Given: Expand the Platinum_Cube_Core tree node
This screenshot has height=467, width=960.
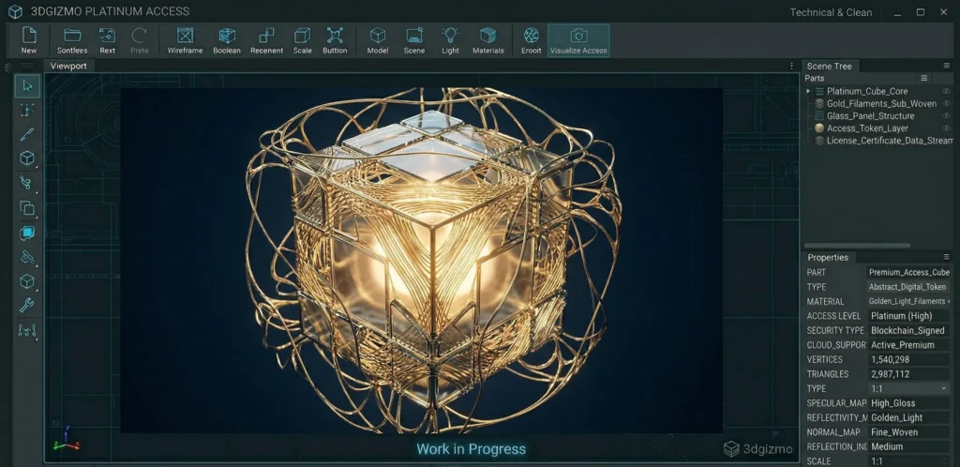Looking at the screenshot, I should click(x=808, y=91).
